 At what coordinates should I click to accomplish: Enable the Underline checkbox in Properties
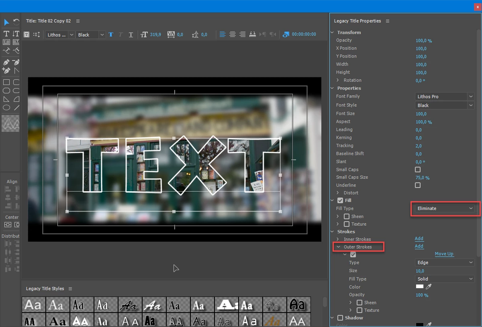tap(418, 185)
